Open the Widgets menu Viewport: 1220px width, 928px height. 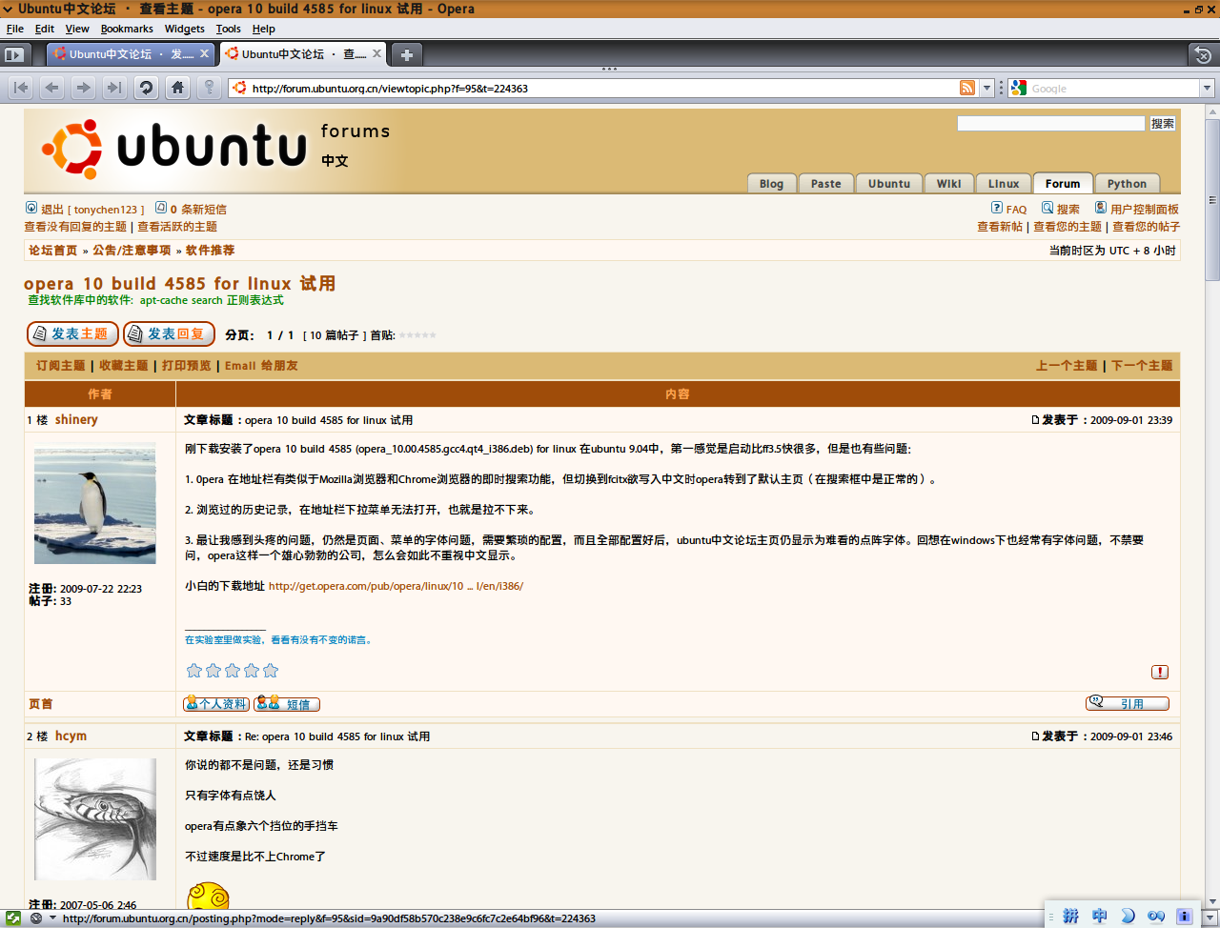tap(184, 29)
